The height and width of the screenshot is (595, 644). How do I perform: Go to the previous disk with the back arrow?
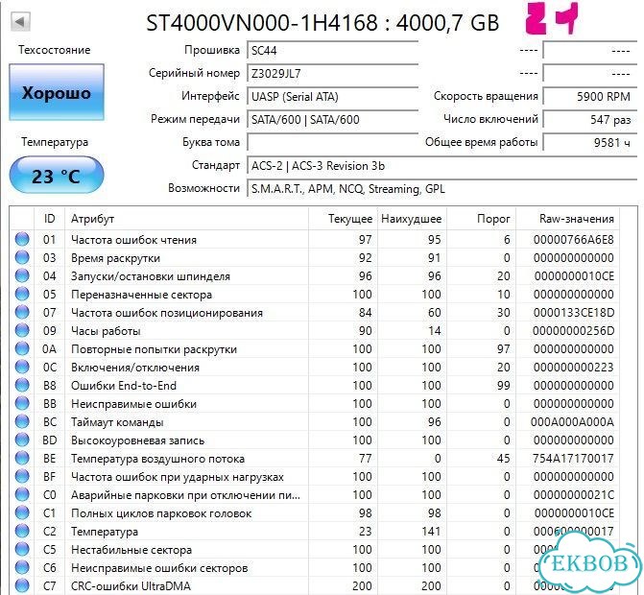pyautogui.click(x=20, y=21)
